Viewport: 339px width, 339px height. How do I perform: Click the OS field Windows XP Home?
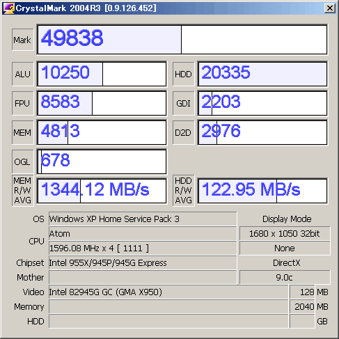pyautogui.click(x=143, y=219)
